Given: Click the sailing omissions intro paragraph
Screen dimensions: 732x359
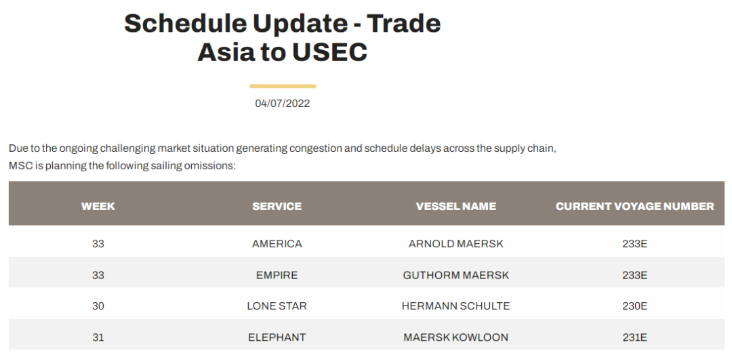Looking at the screenshot, I should (x=282, y=156).
